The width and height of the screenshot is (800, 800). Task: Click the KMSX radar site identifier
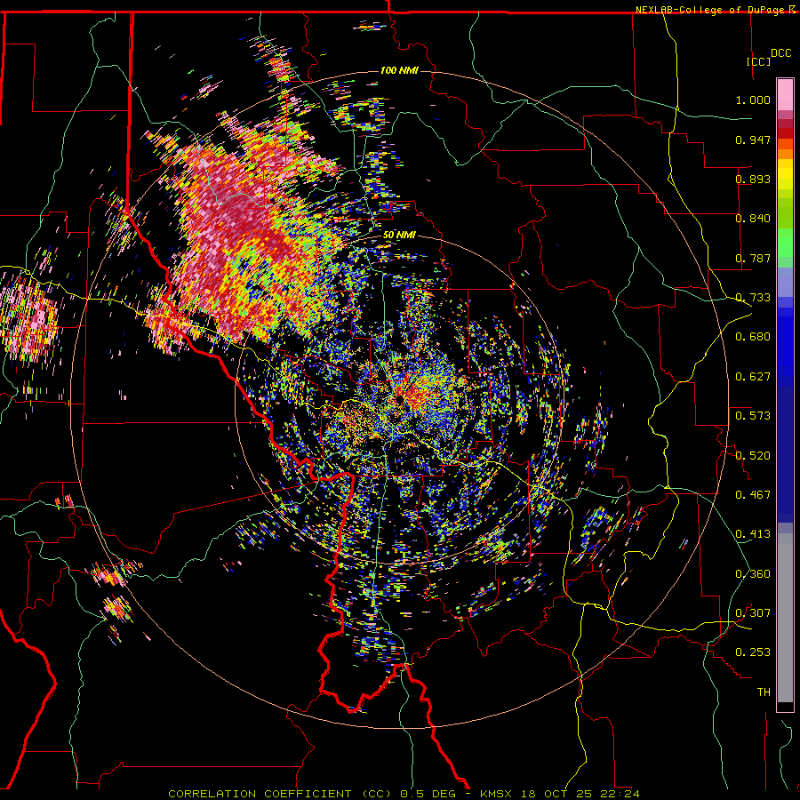pyautogui.click(x=496, y=794)
